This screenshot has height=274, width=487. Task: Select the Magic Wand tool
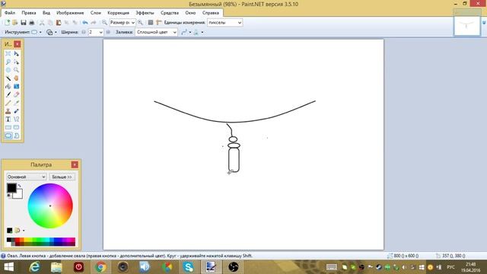coord(8,78)
